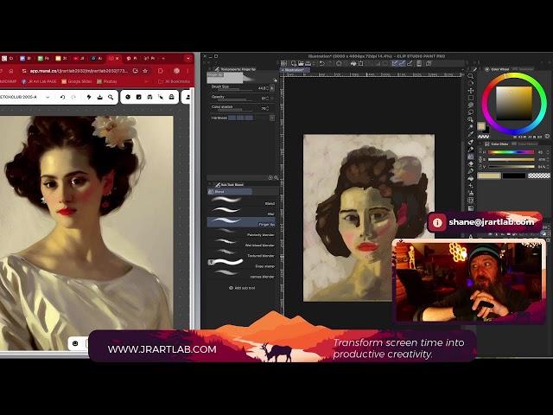The height and width of the screenshot is (415, 553).
Task: Select the Blend sub tool brush
Action: [x=242, y=201]
